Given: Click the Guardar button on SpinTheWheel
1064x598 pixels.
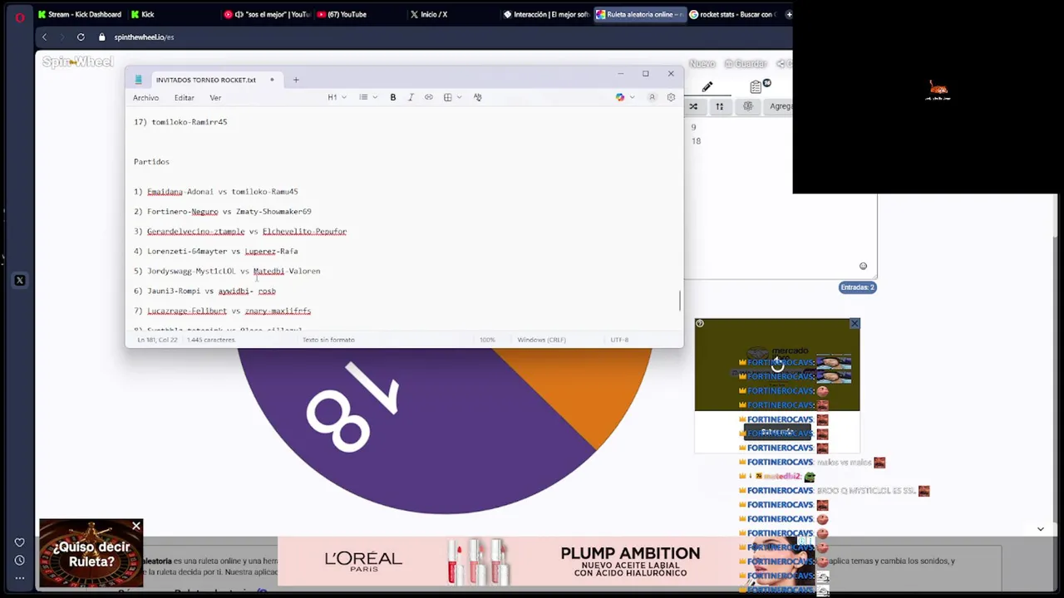Looking at the screenshot, I should (745, 64).
